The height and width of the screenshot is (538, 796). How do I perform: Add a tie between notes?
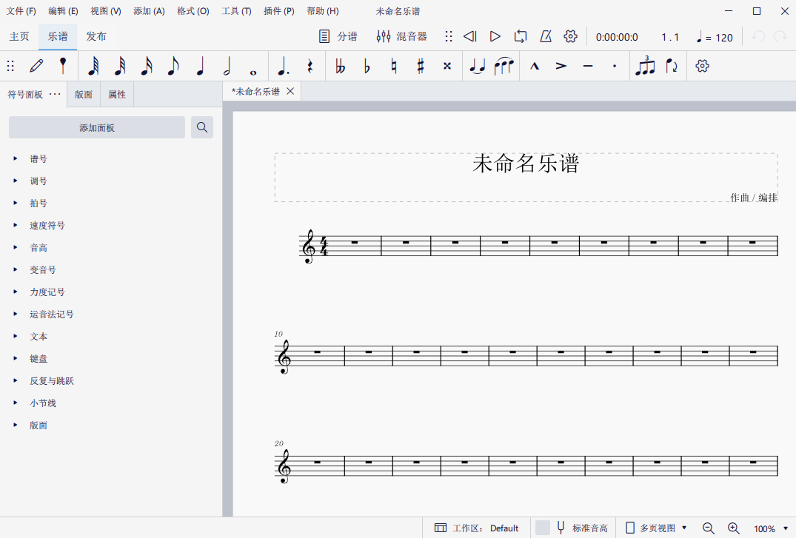477,66
